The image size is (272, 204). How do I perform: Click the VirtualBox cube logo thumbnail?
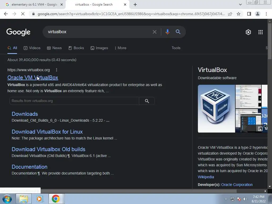[216, 109]
